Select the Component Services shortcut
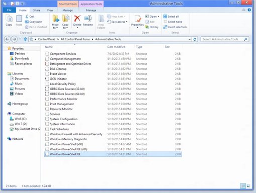Screen dimensions: 256x193 113,54
